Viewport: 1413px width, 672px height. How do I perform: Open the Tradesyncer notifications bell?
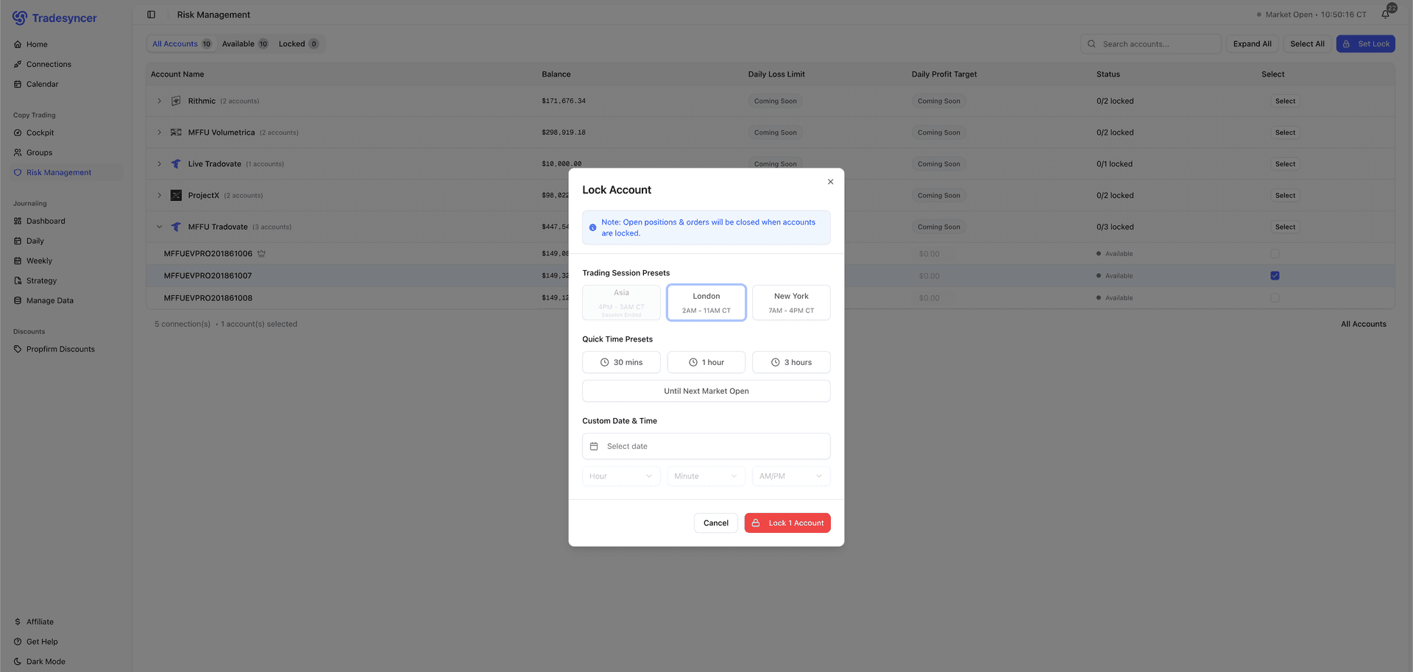tap(1384, 13)
